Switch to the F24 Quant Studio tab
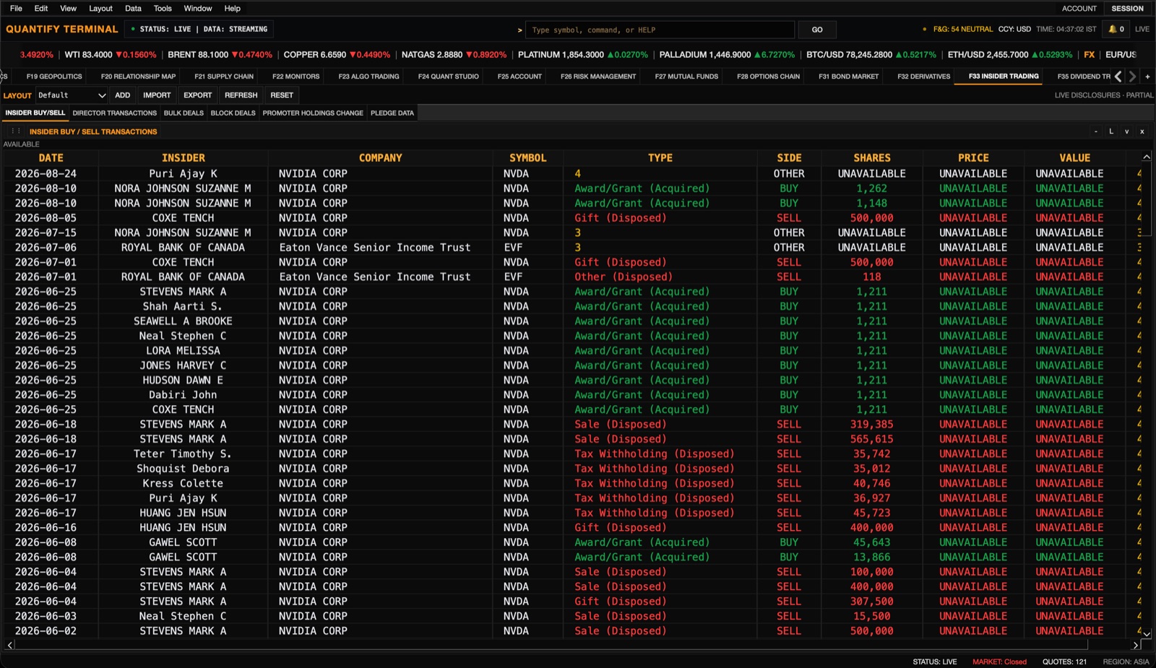Viewport: 1156px width, 668px height. click(448, 77)
